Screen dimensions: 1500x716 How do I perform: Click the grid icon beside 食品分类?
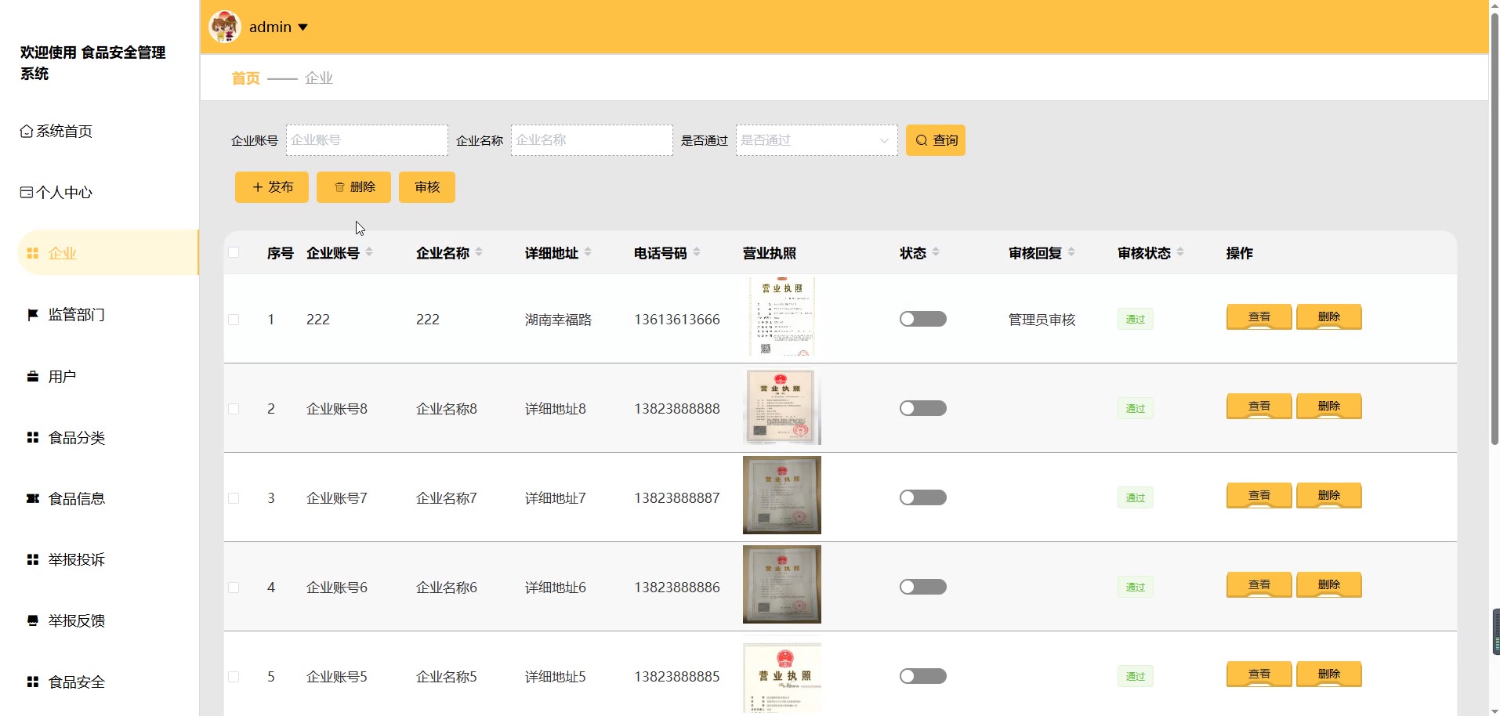coord(33,438)
